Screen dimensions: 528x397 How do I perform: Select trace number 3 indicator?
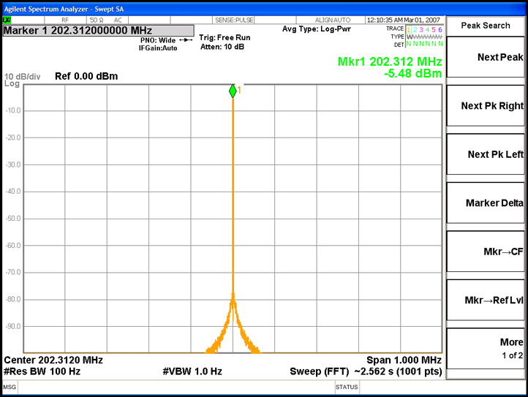tap(421, 30)
